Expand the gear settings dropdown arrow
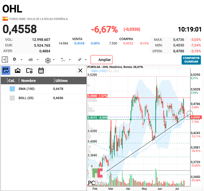The height and width of the screenshot is (191, 204). 54,60
